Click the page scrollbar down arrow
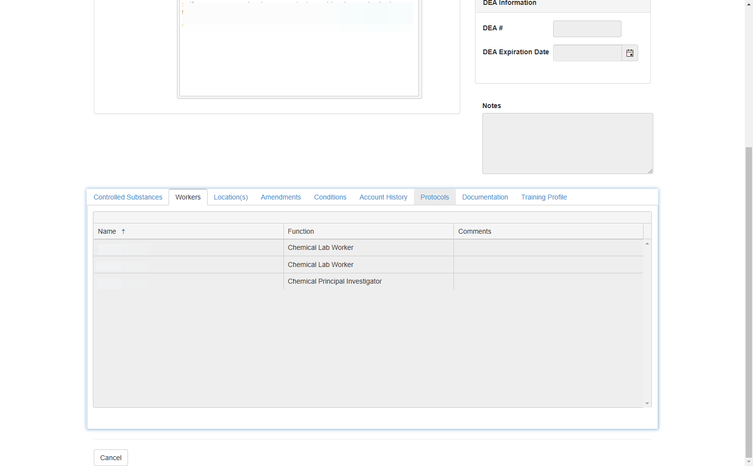This screenshot has width=753, height=466. (749, 462)
